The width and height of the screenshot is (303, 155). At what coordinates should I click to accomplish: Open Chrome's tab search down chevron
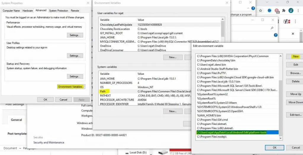[267, 2]
